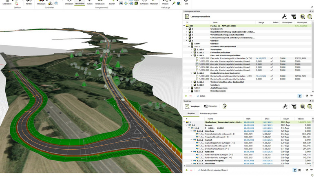Check the box for item 5.112.2.010
This screenshot has width=314, height=177.
coord(197,58)
